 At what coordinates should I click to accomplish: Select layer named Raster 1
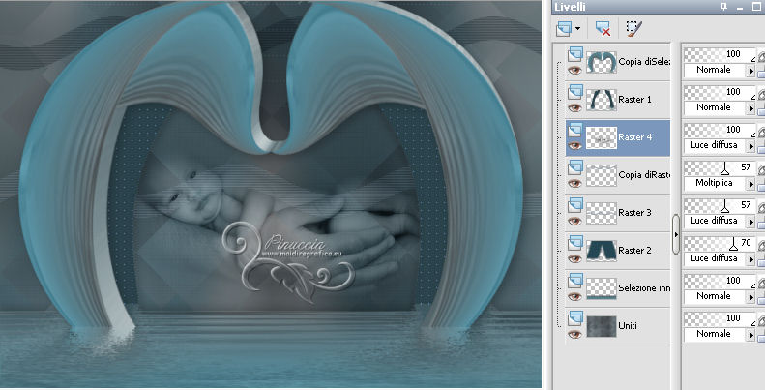tap(634, 99)
